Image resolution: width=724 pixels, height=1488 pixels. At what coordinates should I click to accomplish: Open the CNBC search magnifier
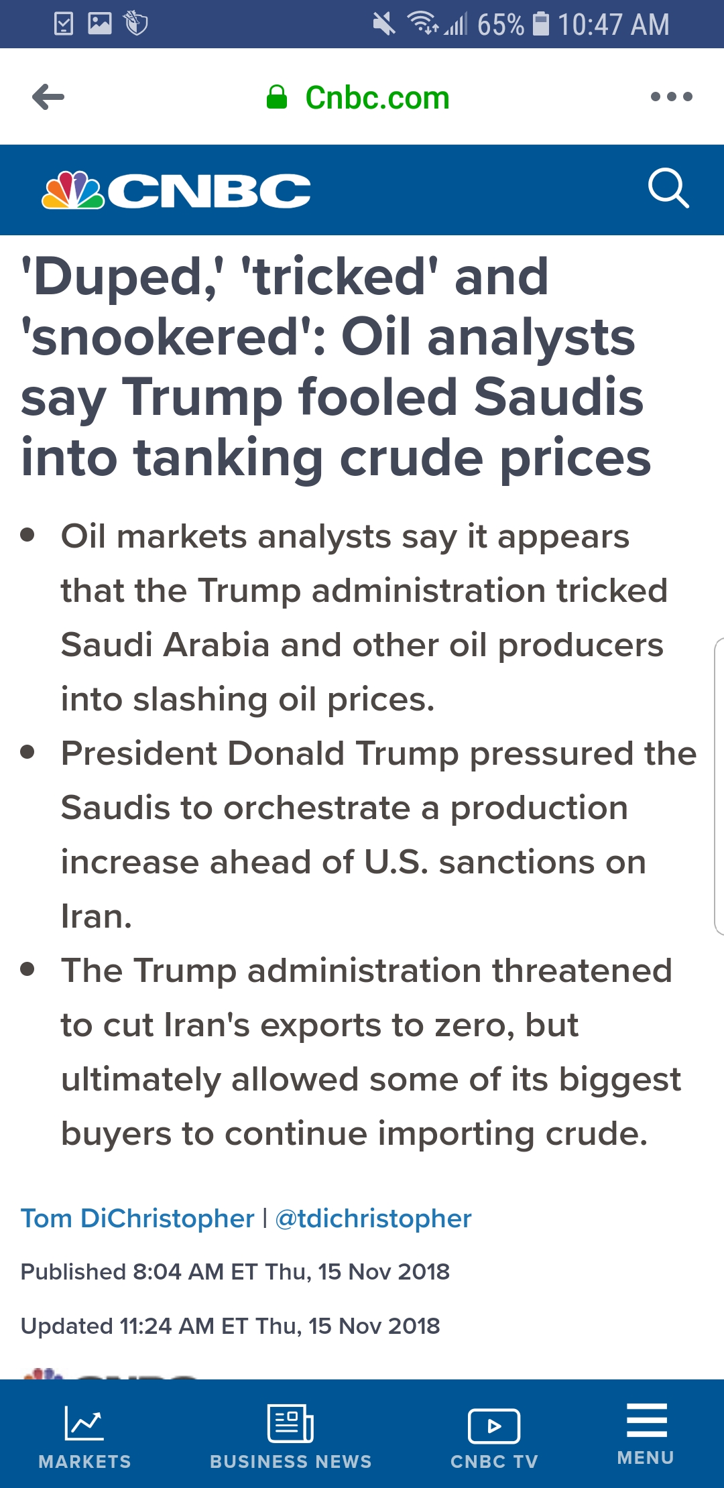(668, 189)
